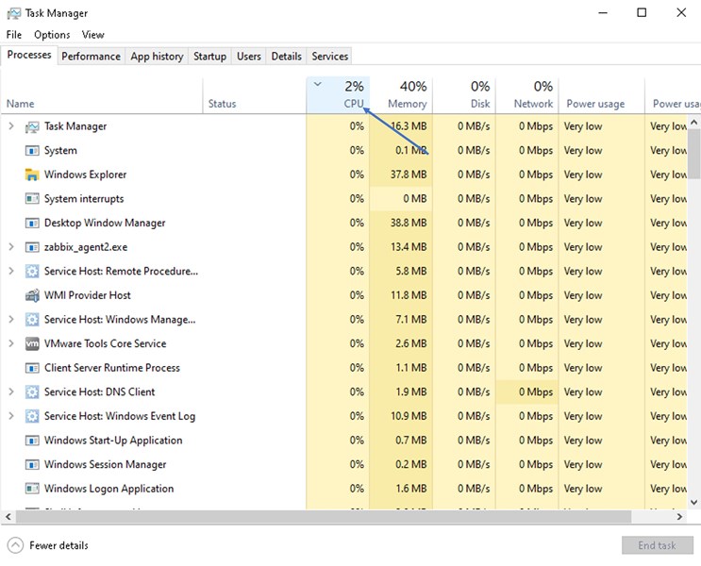The image size is (701, 566).
Task: Select the Client Server Runtime Process name
Action: pyautogui.click(x=111, y=368)
